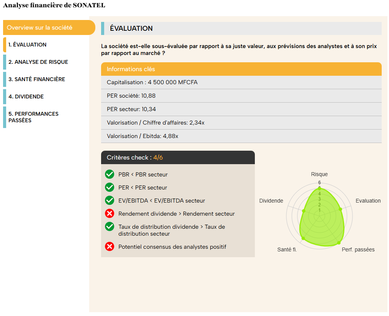Click the green check beside EV/EBITDA criterion
Screen dimensions: 389x316
click(x=110, y=200)
